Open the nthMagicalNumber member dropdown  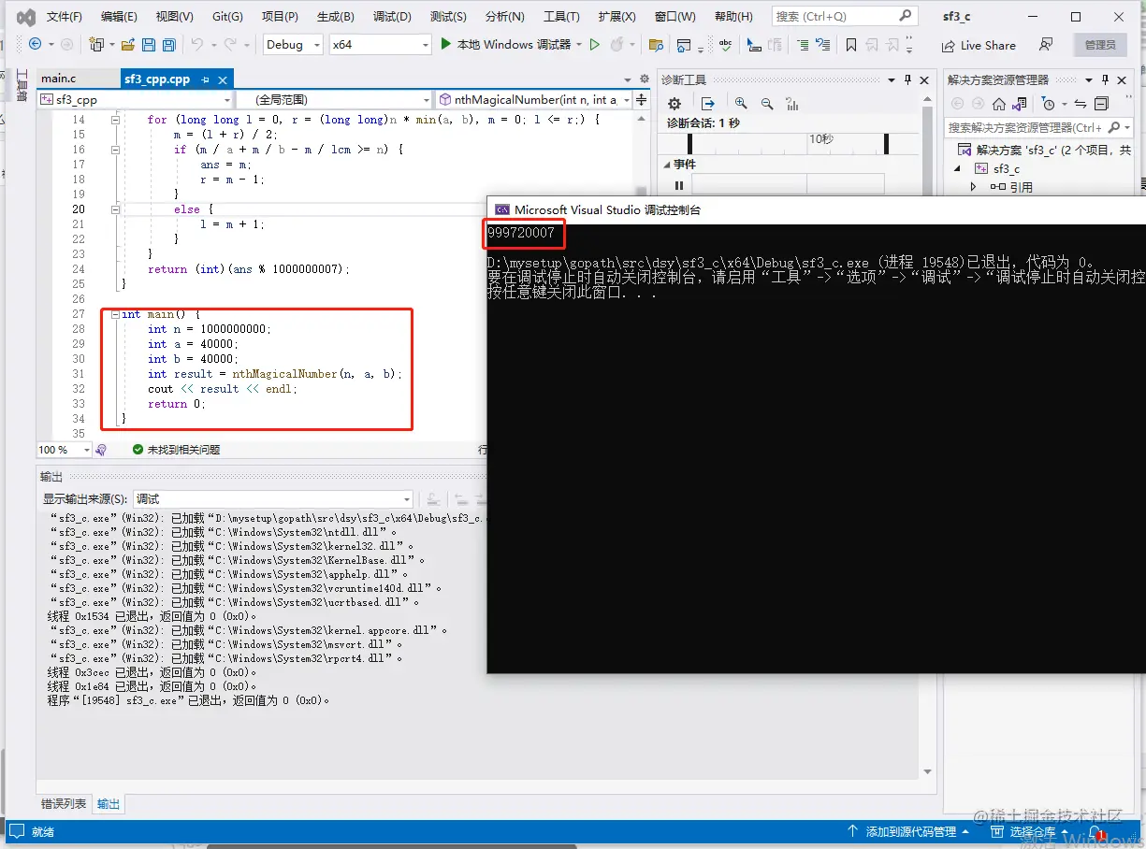tap(534, 99)
